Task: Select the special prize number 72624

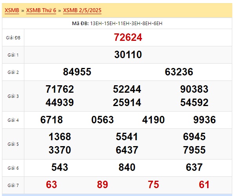Action: (x=128, y=37)
